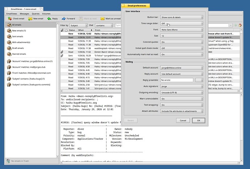Open the Reply account dropdown
This screenshot has width=250, height=169.
click(182, 74)
